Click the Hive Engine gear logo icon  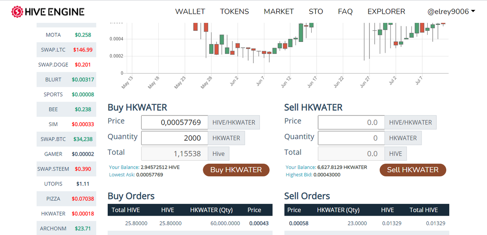click(x=17, y=12)
